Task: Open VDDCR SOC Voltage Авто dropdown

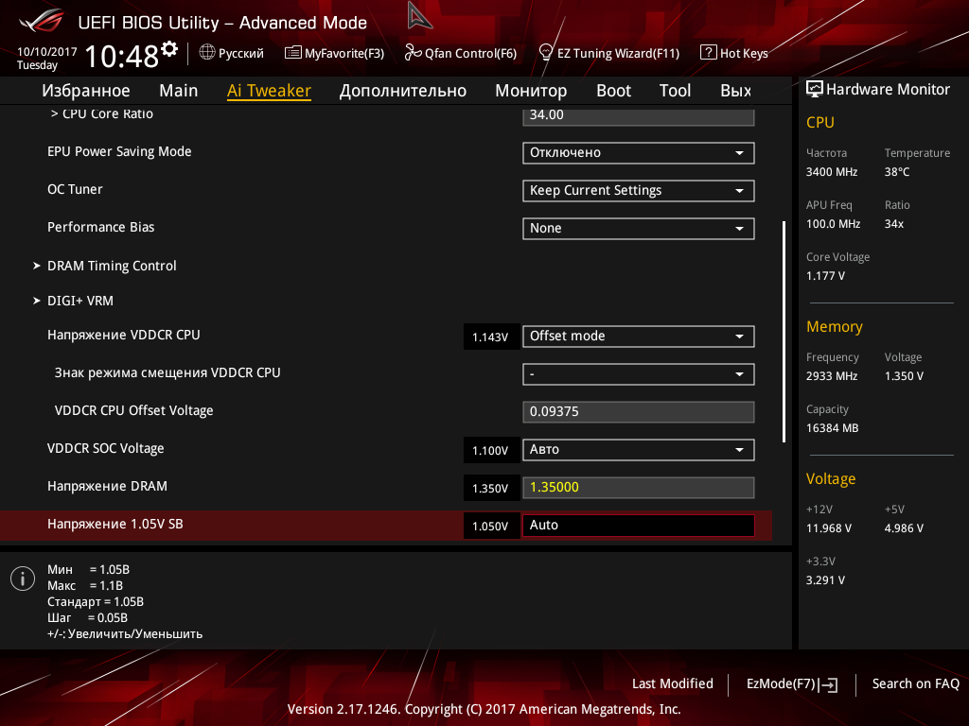Action: [x=639, y=450]
